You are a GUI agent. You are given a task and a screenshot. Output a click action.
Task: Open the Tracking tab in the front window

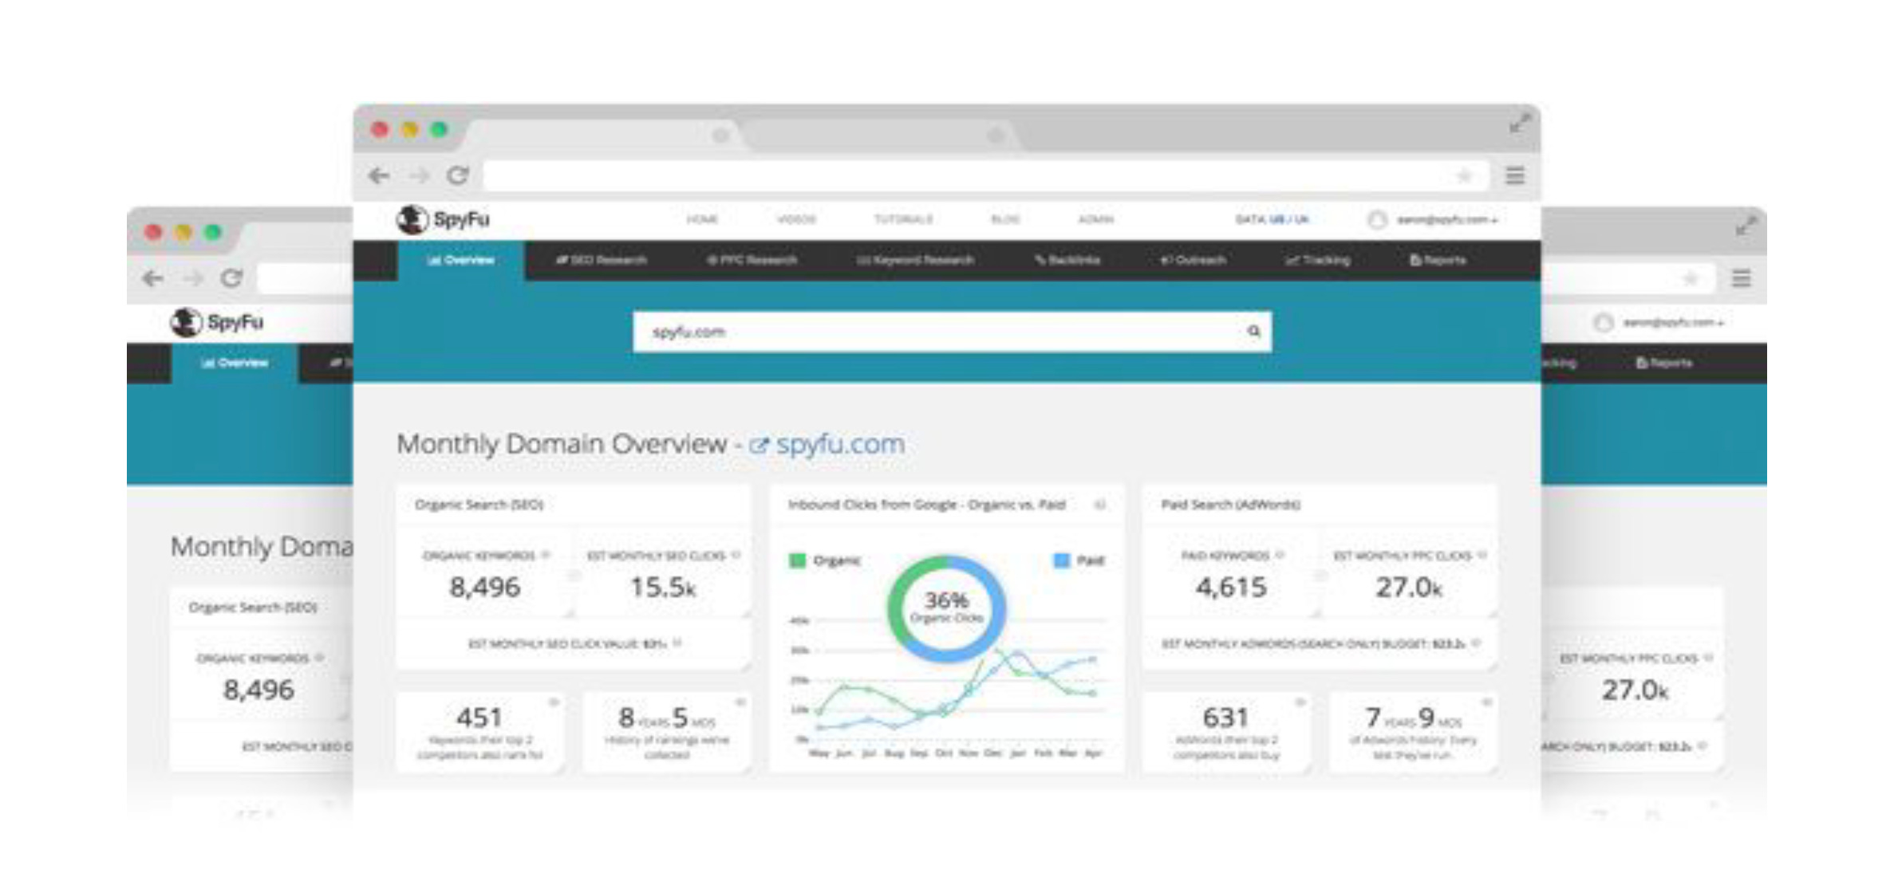coord(1317,260)
